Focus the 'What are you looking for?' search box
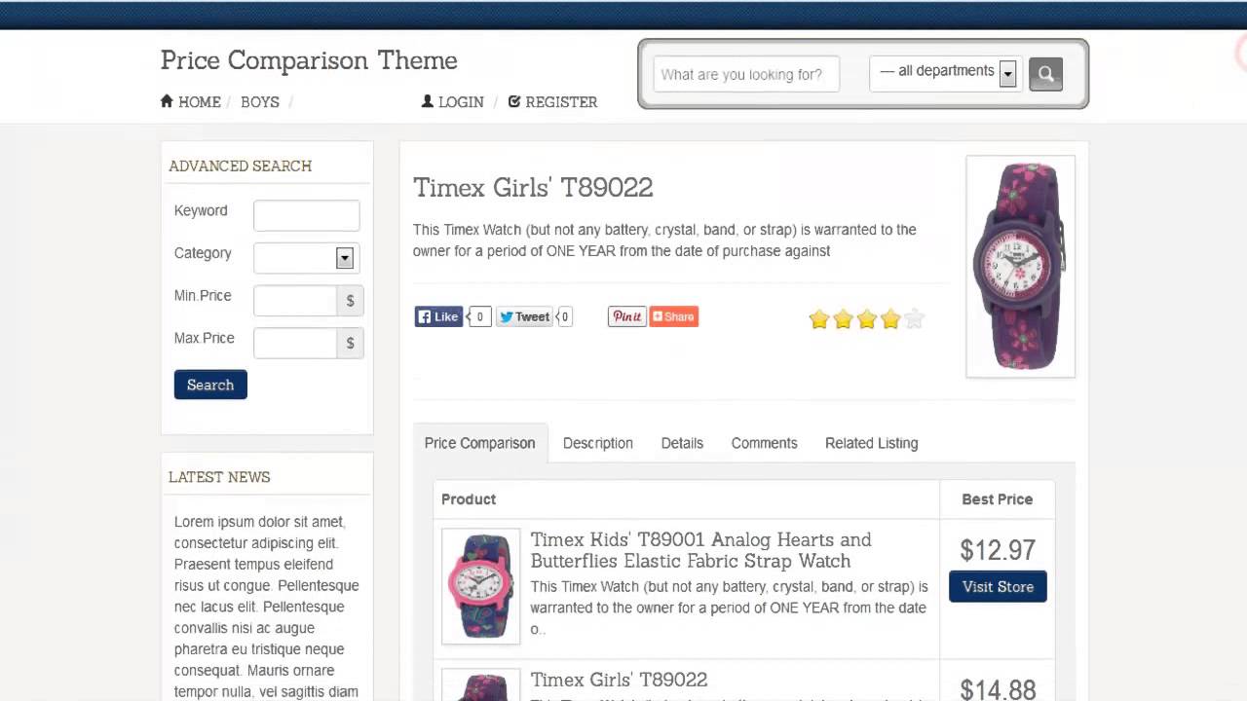The height and width of the screenshot is (701, 1247). coord(746,74)
